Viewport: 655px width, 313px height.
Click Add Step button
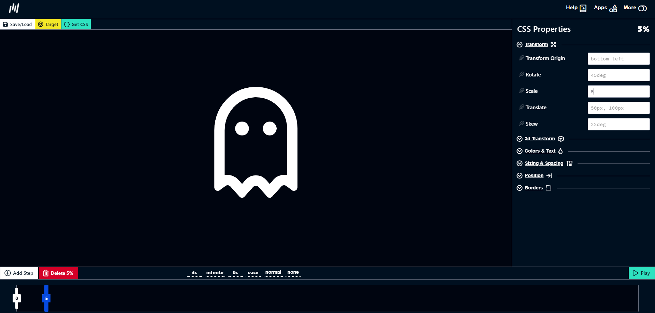click(19, 273)
